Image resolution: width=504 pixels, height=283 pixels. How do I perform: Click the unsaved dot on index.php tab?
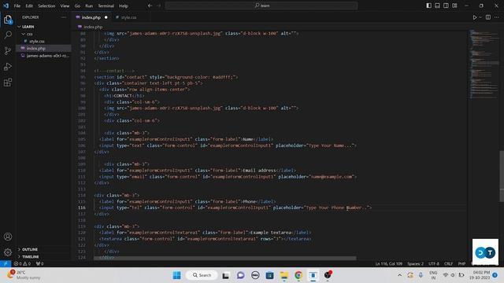pos(106,17)
